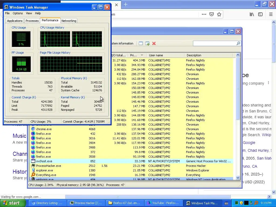The image size is (276, 207).
Task: Click magnifier icon in Process Hacker search box
Action: pos(238,43)
